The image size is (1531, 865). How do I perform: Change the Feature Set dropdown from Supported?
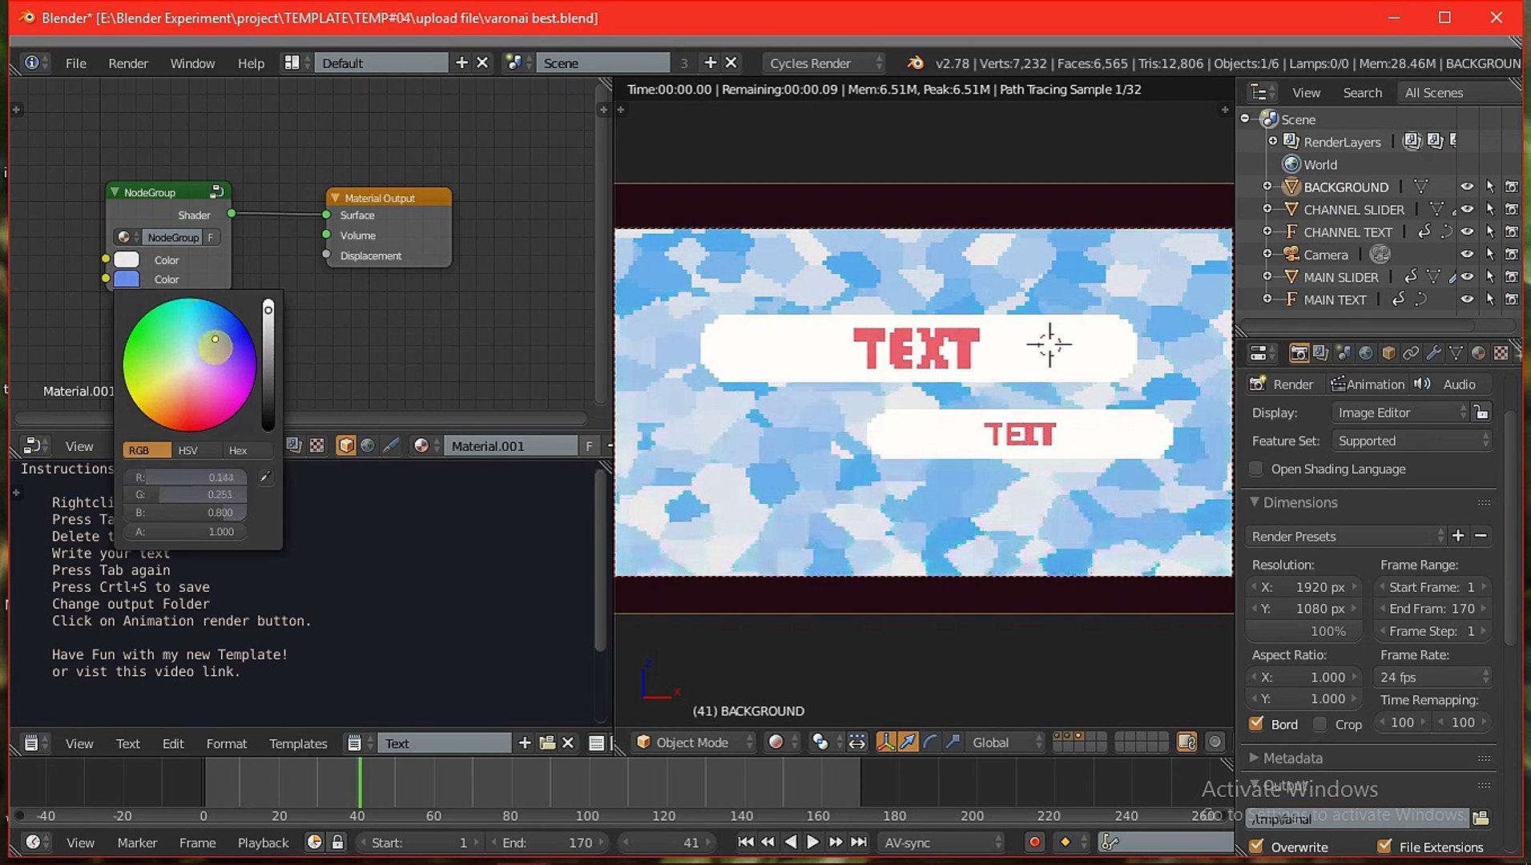1410,441
